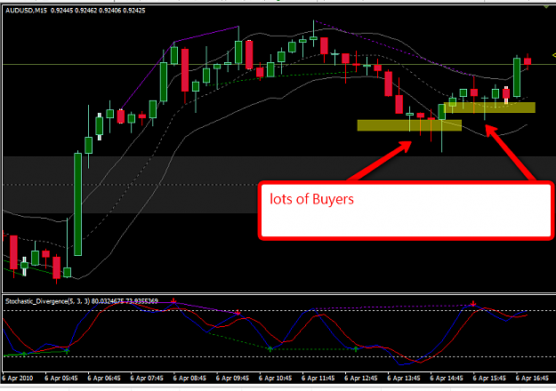Click the 6 Apr 11:45 time label
The image size is (556, 391).
point(318,379)
